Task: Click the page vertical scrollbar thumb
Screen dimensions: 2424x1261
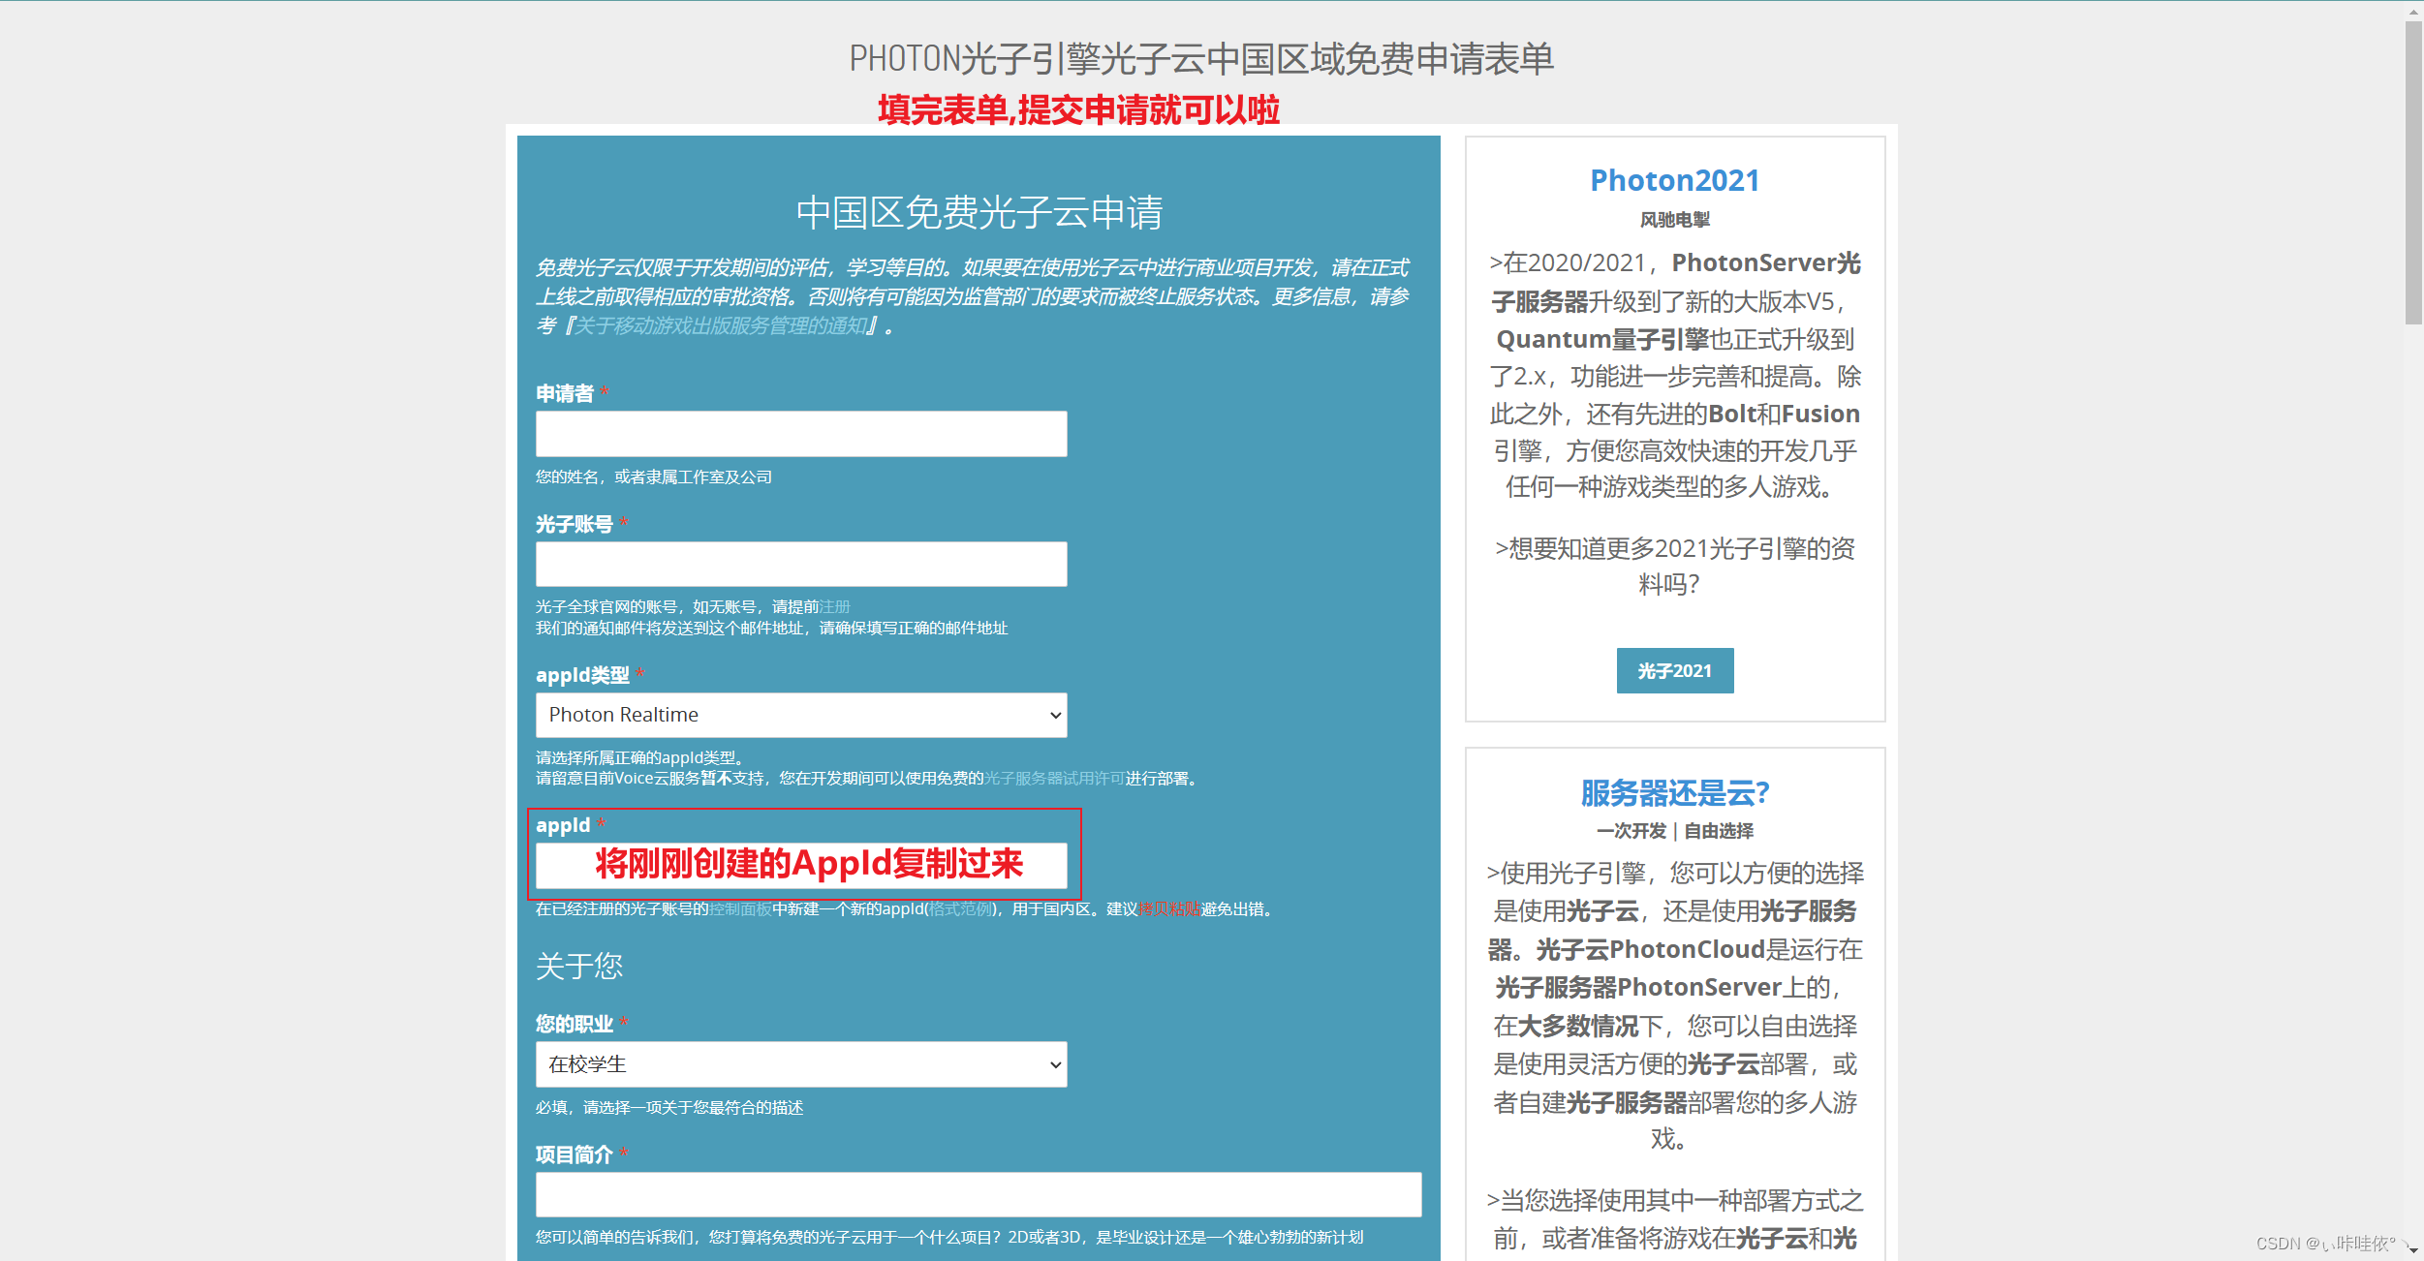Action: click(2413, 174)
